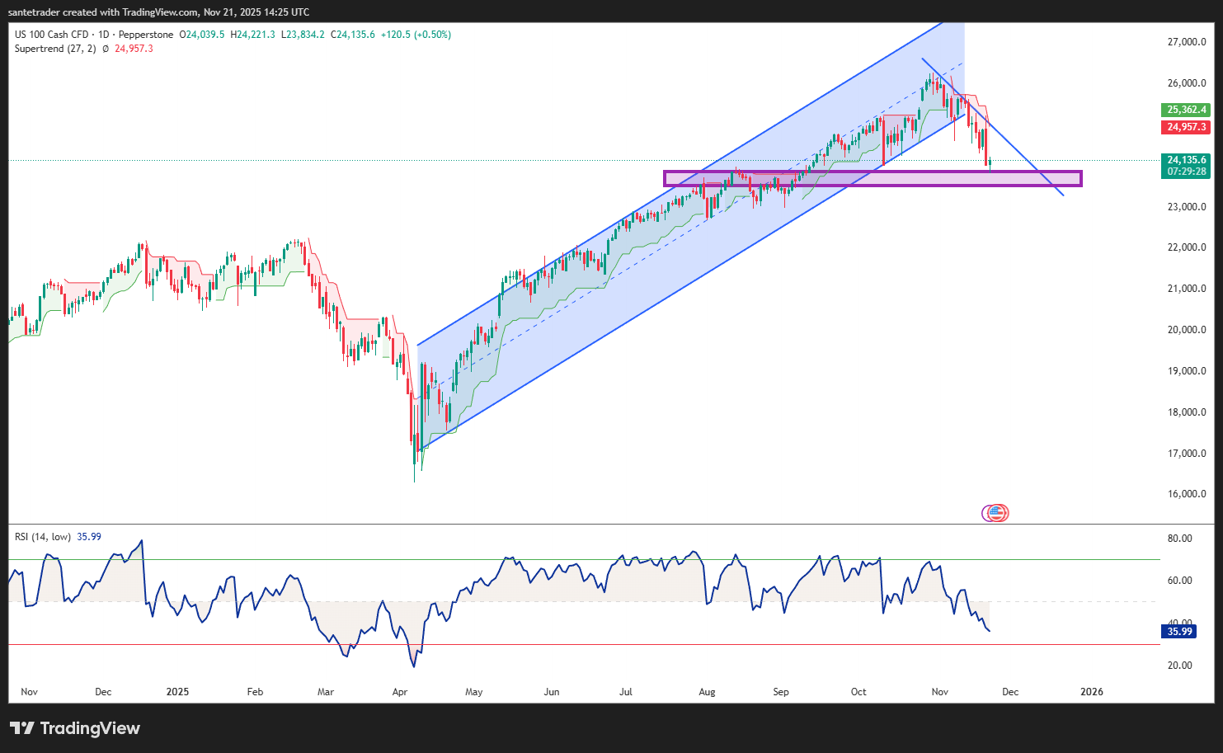Image resolution: width=1223 pixels, height=753 pixels.
Task: Click 2026 on the time axis
Action: coord(1092,692)
